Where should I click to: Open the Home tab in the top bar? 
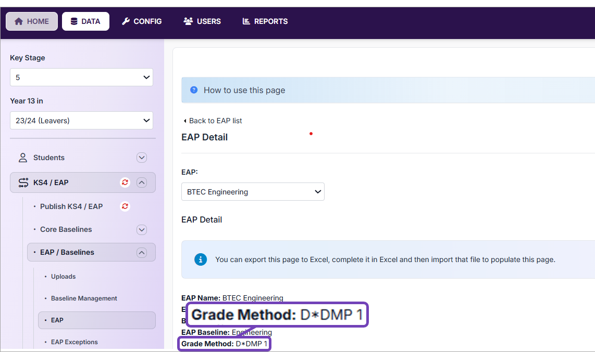(x=32, y=21)
